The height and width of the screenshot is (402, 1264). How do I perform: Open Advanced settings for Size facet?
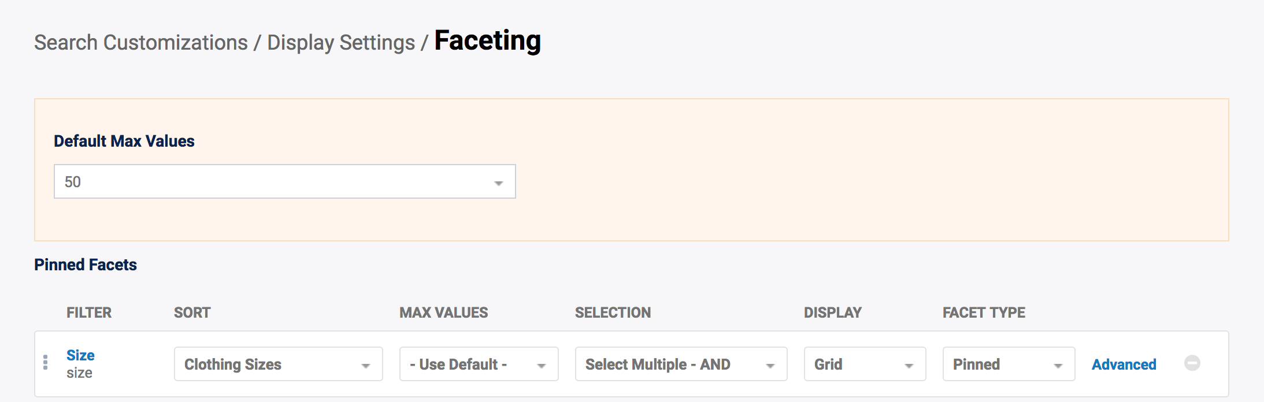pos(1124,364)
